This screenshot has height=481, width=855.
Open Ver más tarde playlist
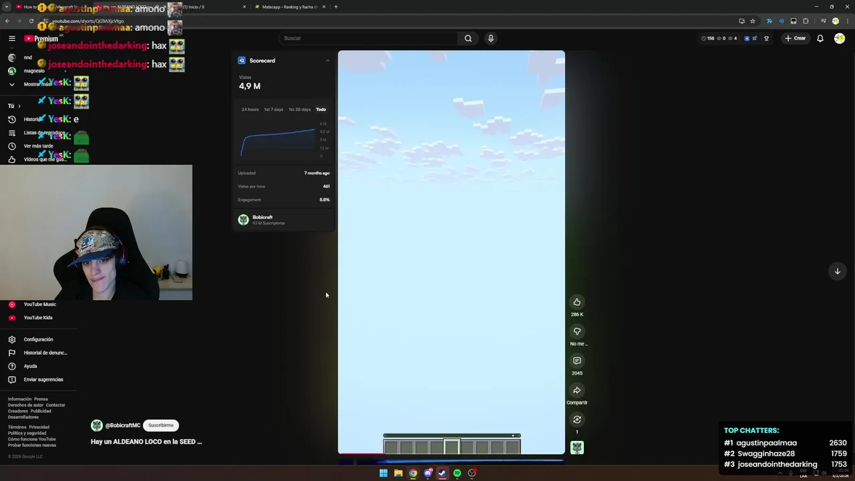point(37,146)
